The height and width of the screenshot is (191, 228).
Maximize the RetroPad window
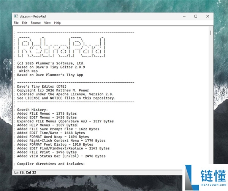tap(196, 16)
